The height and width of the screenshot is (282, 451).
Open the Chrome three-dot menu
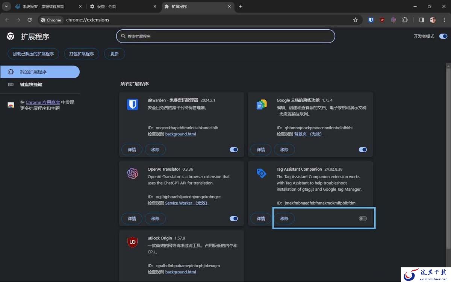[444, 20]
